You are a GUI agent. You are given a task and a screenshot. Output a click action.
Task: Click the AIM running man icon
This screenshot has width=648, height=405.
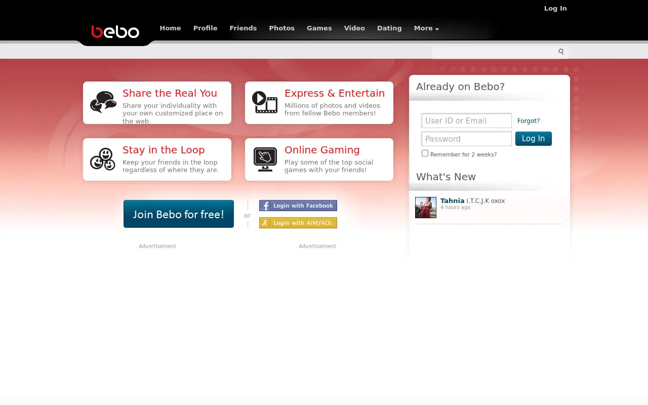click(x=265, y=223)
